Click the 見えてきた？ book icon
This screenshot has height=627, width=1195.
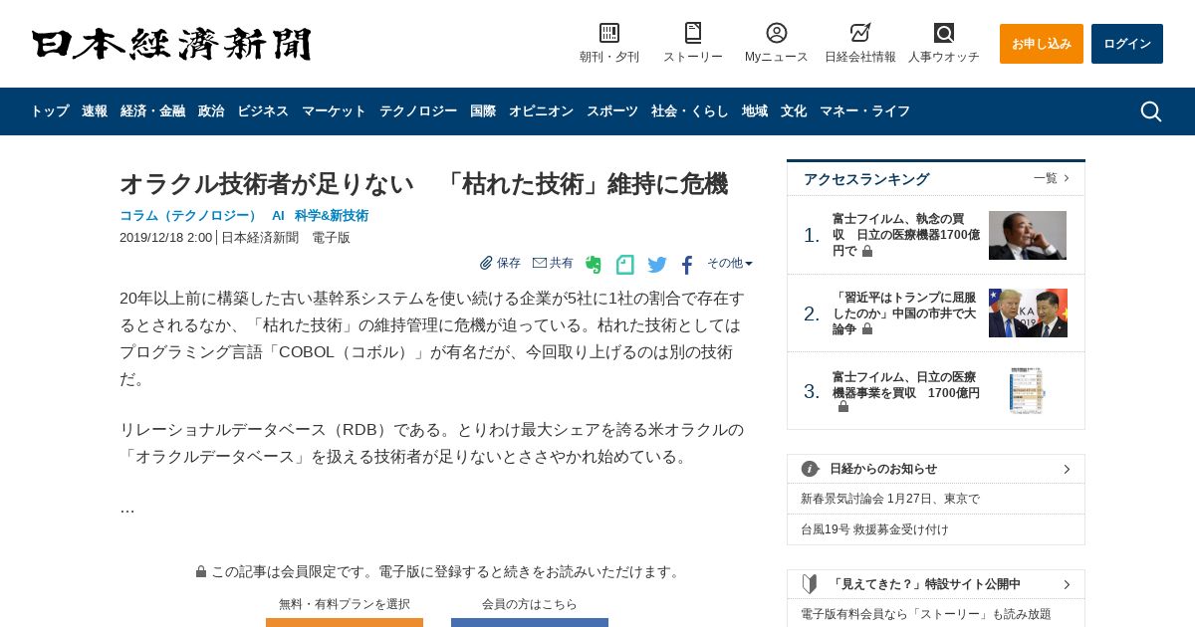pos(810,584)
